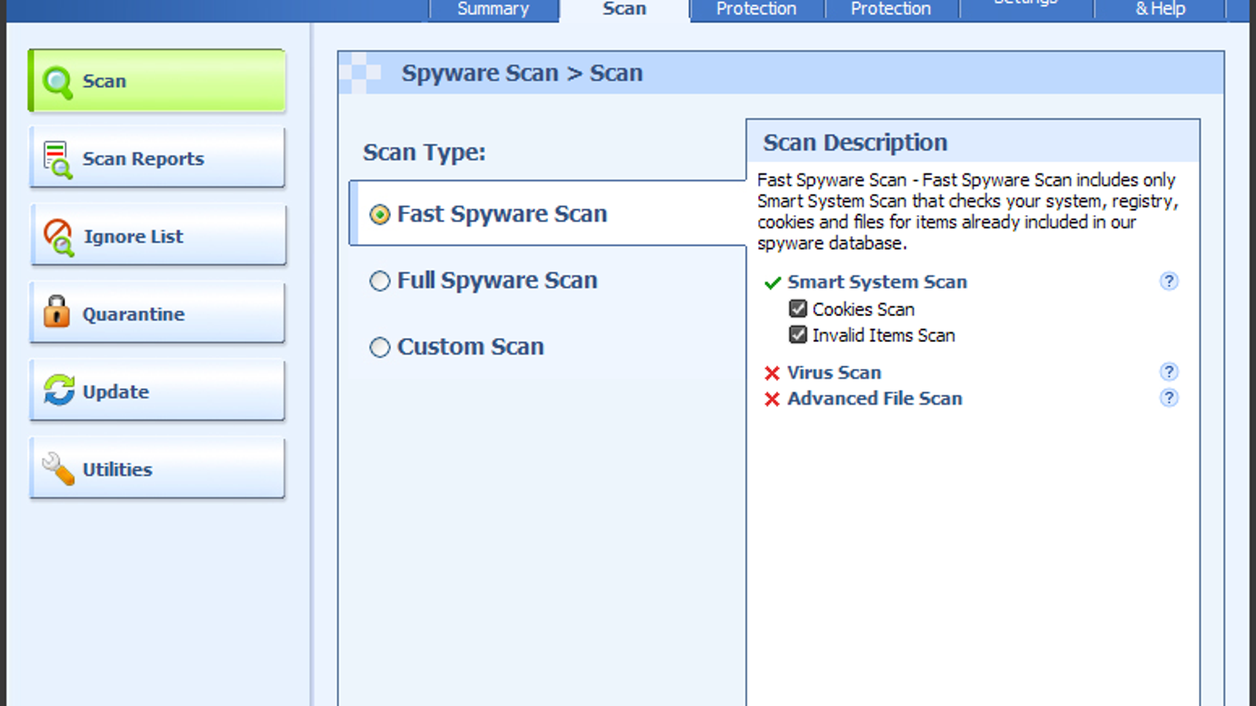Click the Scan Reports label
Screen dimensions: 1256x706
point(143,159)
